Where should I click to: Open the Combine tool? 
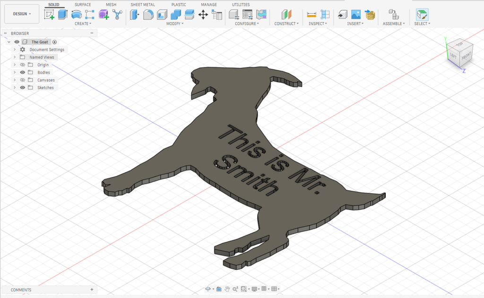click(x=176, y=15)
